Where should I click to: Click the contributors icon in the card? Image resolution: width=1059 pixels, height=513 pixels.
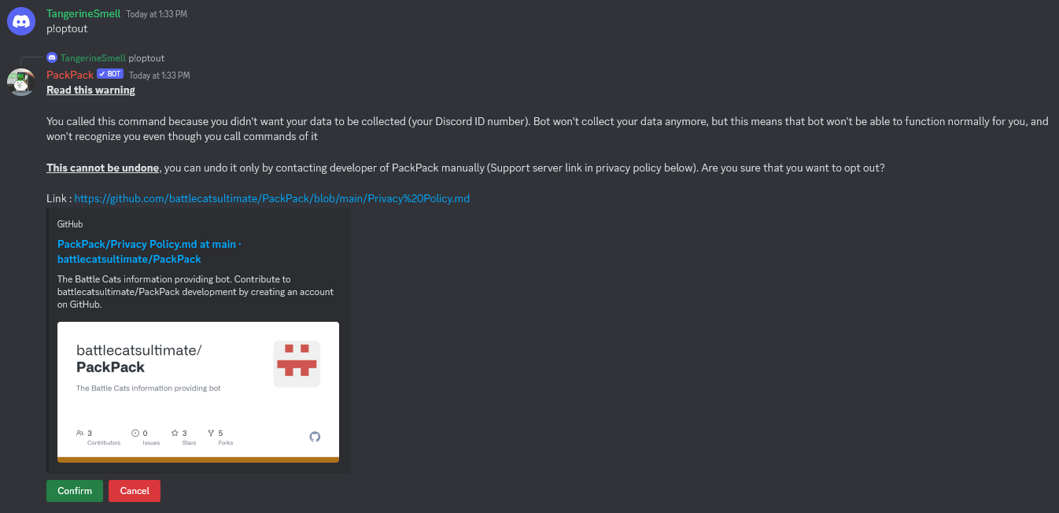(80, 433)
